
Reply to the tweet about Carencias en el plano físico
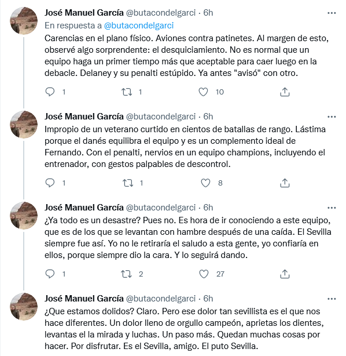coord(50,92)
